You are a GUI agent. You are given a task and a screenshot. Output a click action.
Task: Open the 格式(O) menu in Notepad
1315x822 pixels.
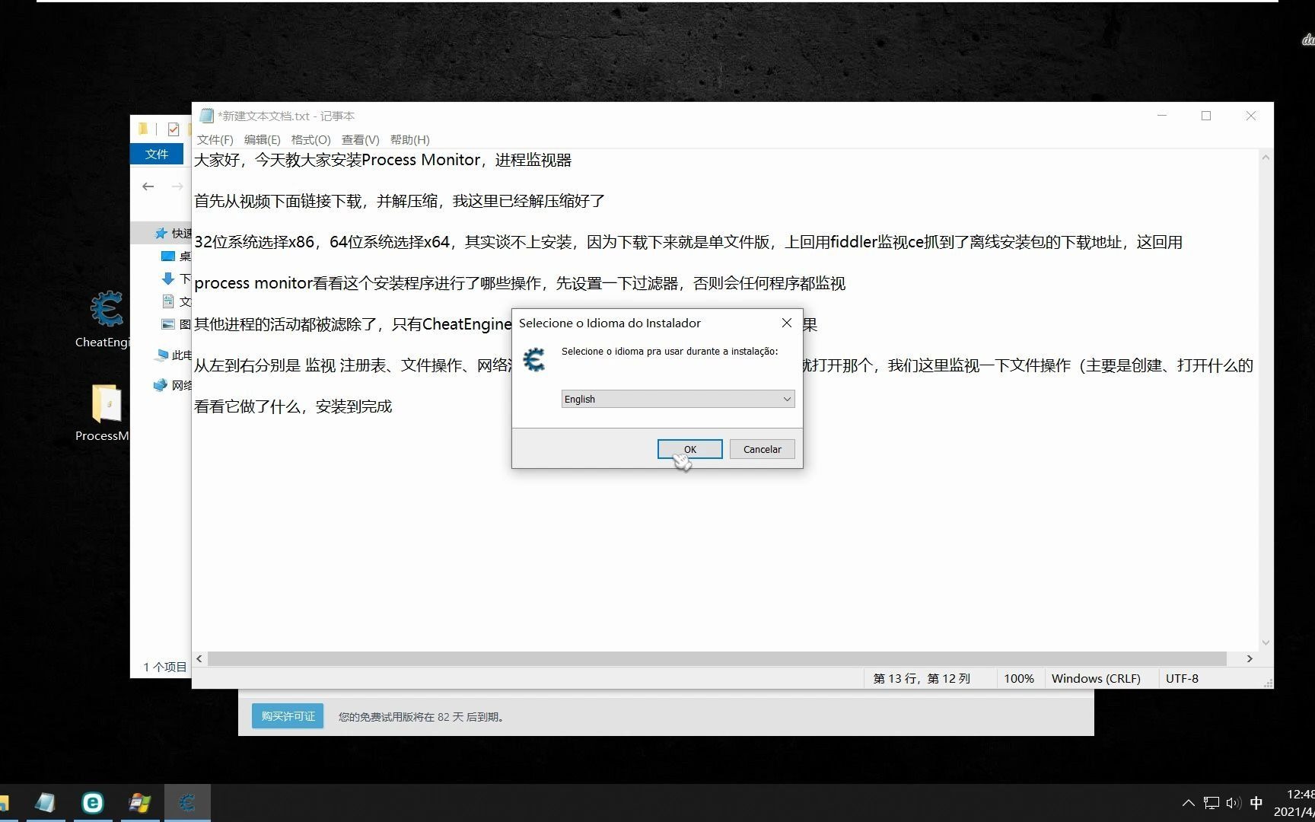[x=310, y=139]
